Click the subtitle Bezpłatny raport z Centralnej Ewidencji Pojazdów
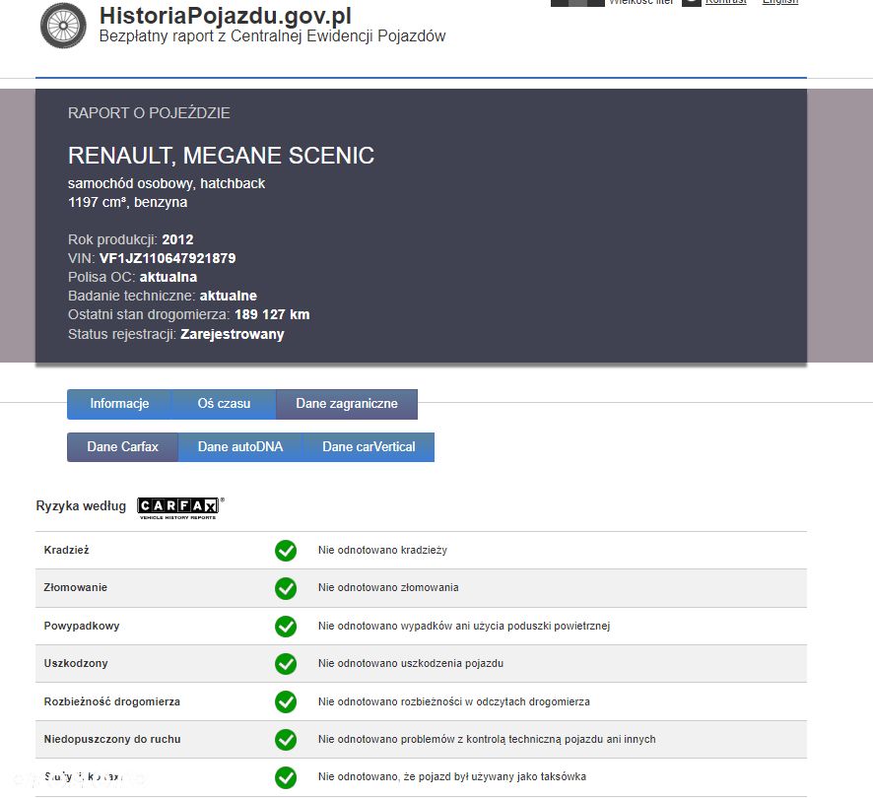This screenshot has width=873, height=798. 272,36
